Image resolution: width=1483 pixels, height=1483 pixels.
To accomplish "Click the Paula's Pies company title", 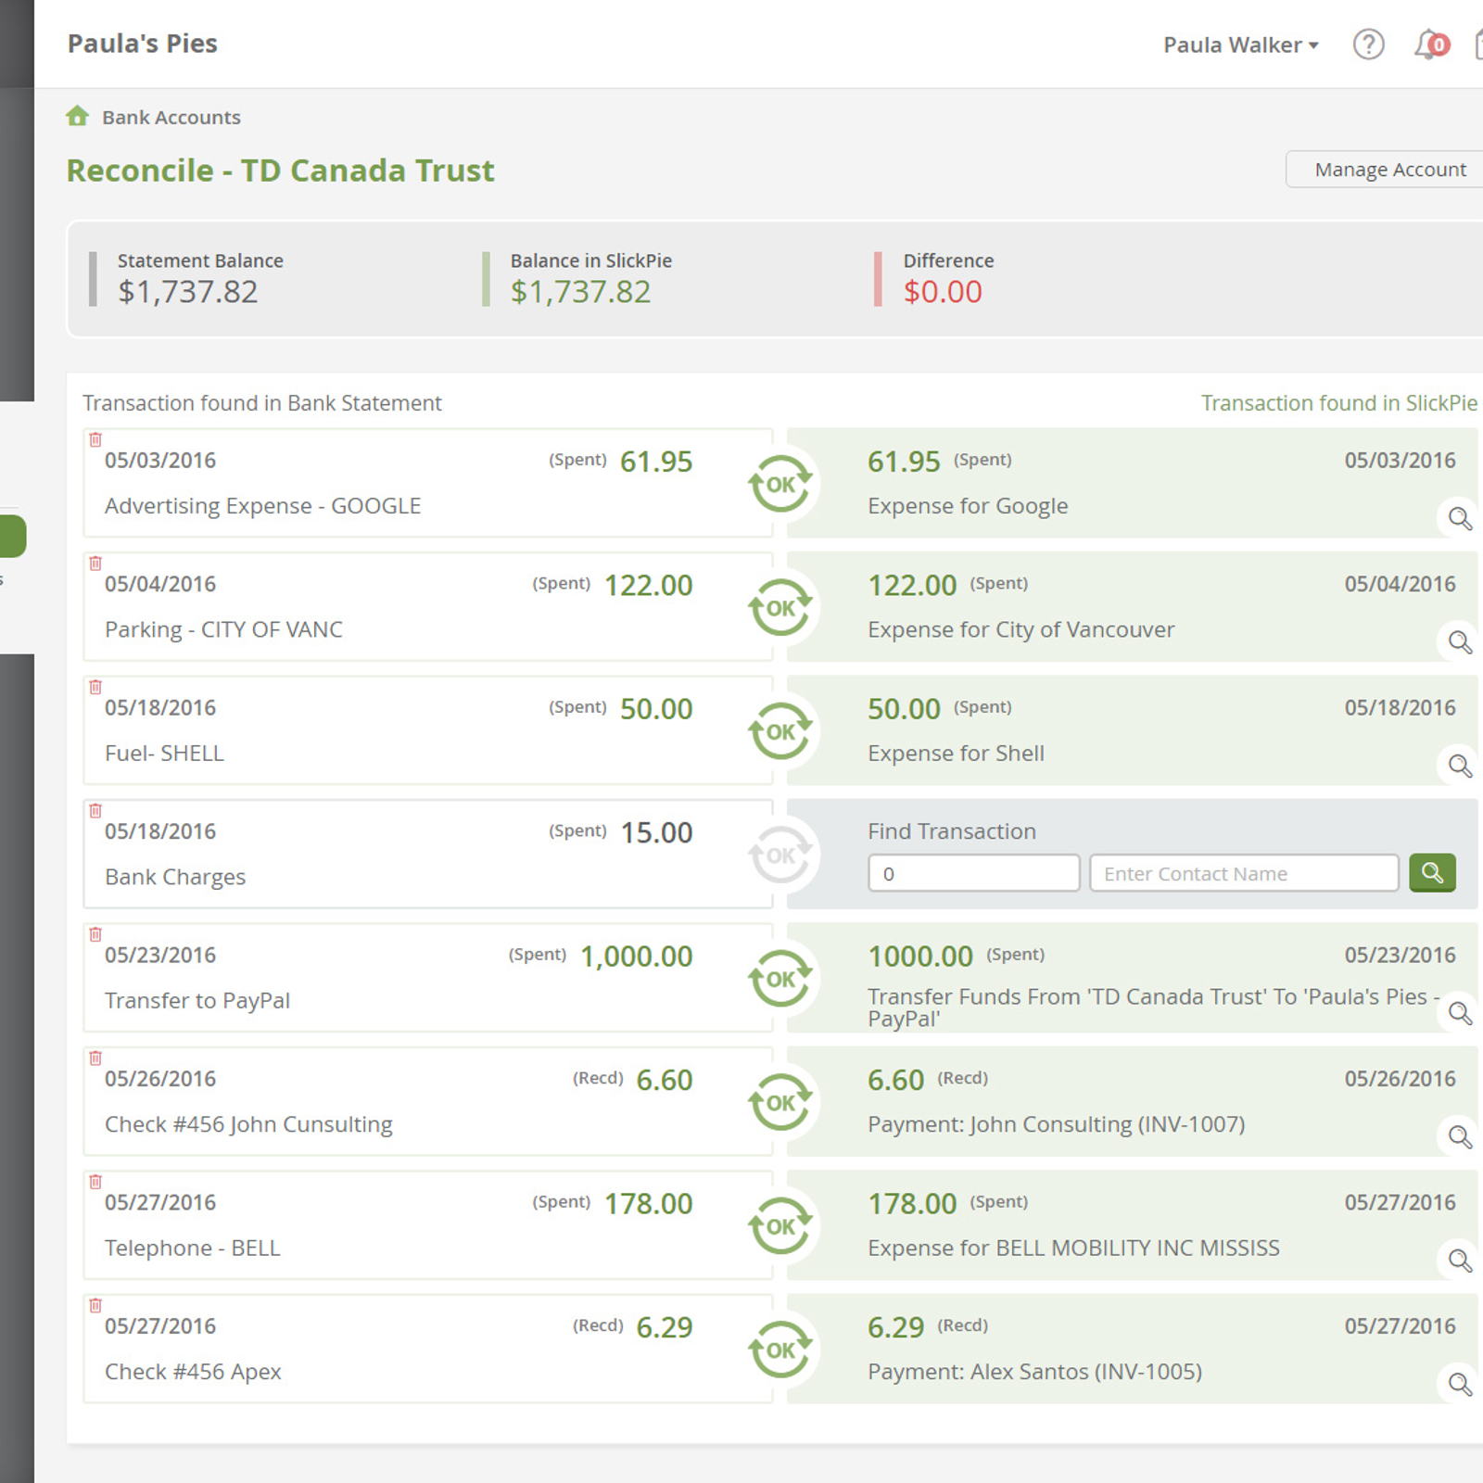I will point(143,44).
